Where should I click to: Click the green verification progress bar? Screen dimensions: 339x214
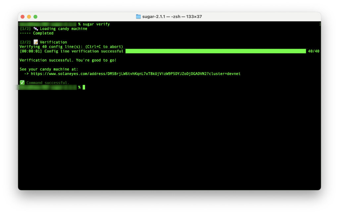click(x=216, y=51)
